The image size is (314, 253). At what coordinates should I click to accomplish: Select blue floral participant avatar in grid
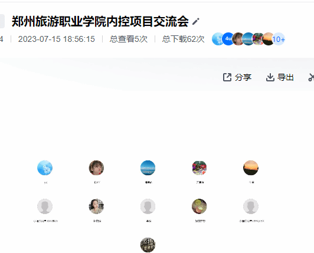[45, 167]
